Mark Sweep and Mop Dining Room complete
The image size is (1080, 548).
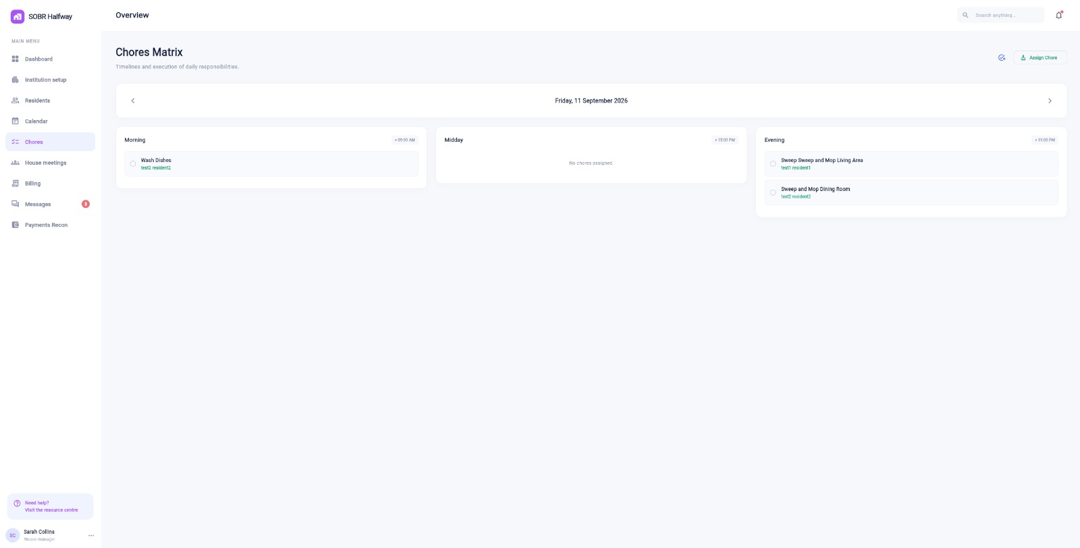pyautogui.click(x=773, y=192)
